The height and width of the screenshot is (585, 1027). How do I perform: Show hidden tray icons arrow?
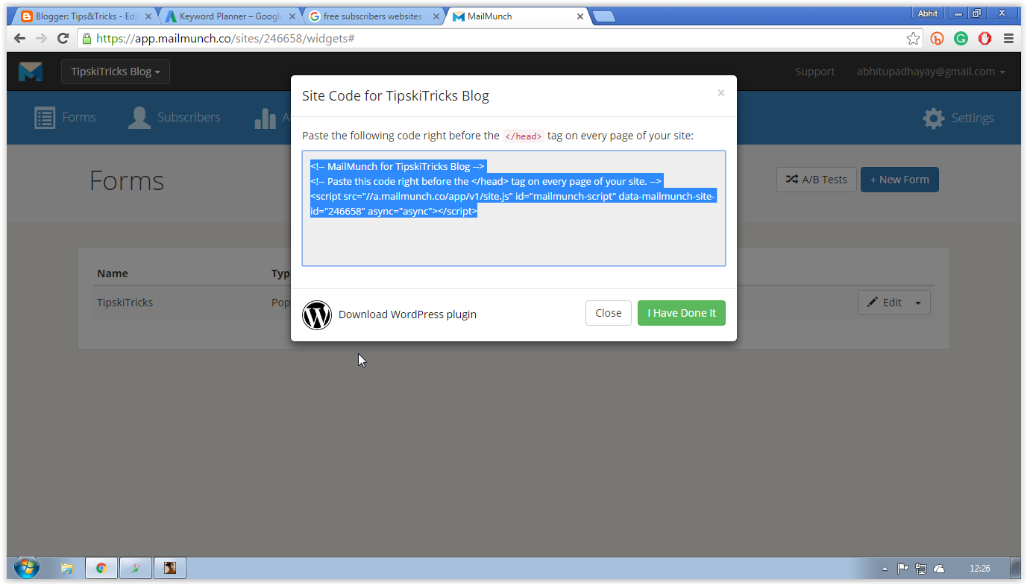[885, 569]
